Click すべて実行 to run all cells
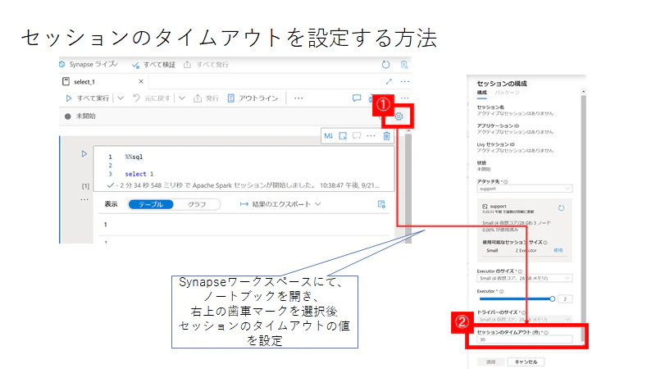This screenshot has width=656, height=369. click(x=88, y=98)
